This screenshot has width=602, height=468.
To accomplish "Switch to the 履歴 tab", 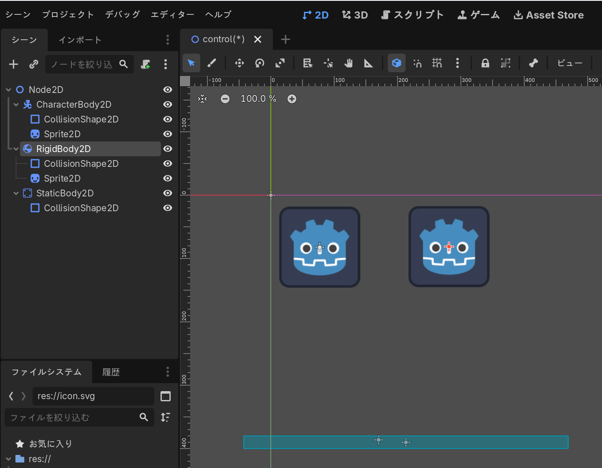I will click(x=111, y=372).
